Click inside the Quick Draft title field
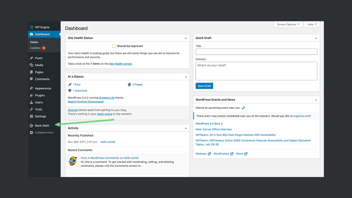The image size is (352, 198). [256, 52]
